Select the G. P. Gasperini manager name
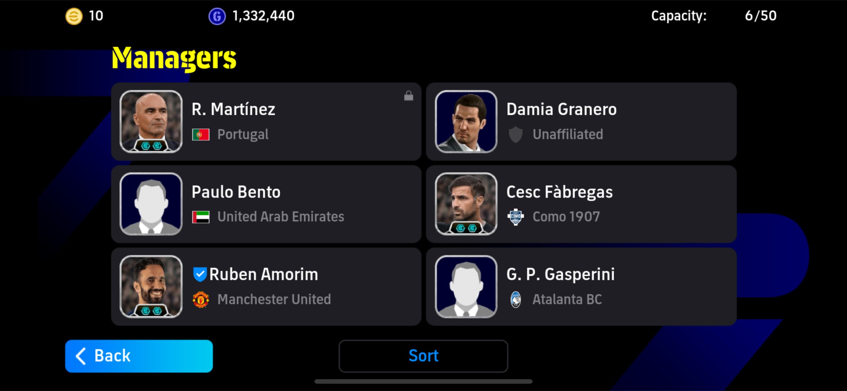This screenshot has height=391, width=847. (x=560, y=274)
